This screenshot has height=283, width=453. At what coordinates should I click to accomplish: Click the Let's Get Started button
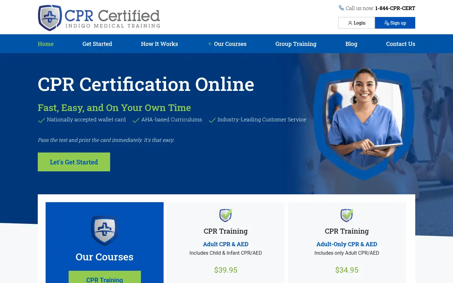pos(74,162)
